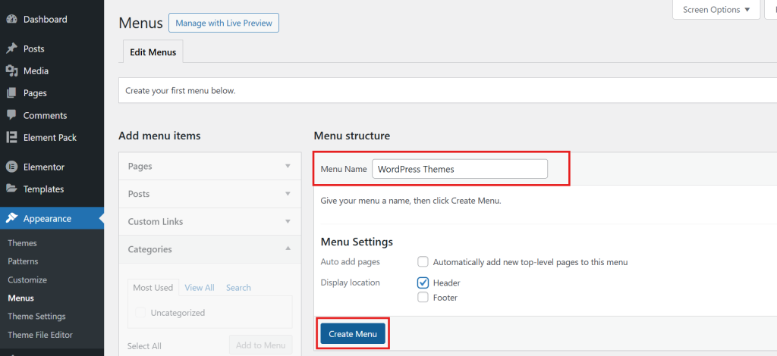Click the Posts pushpin icon
The image size is (777, 356).
(11, 48)
